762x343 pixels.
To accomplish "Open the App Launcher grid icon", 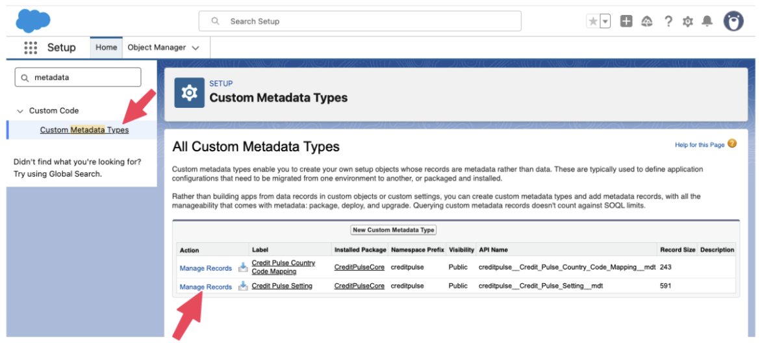I will pos(30,48).
